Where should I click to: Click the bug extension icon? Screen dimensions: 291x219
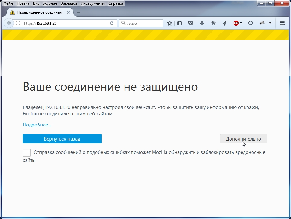[262, 23]
